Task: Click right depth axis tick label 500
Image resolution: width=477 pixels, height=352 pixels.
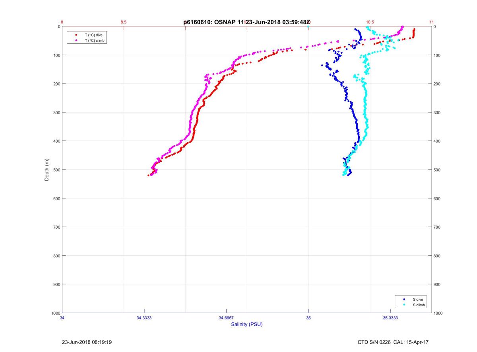Action: coord(437,170)
